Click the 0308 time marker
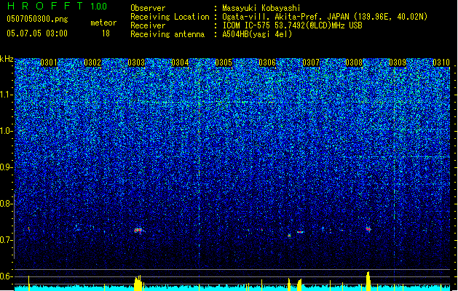458x291 pixels. pyautogui.click(x=354, y=63)
